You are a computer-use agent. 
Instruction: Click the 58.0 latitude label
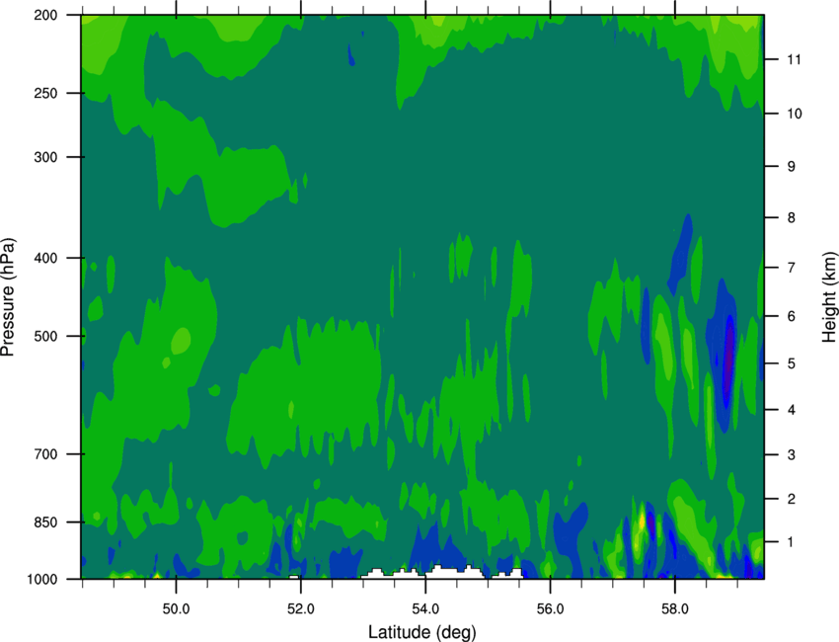click(x=675, y=608)
